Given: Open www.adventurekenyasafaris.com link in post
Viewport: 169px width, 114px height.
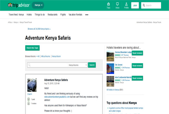Looking at the screenshot, I should click(x=57, y=97).
